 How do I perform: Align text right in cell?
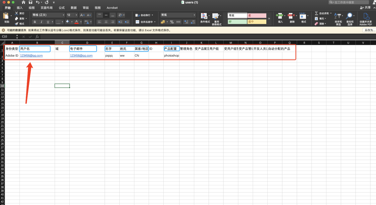[112, 22]
